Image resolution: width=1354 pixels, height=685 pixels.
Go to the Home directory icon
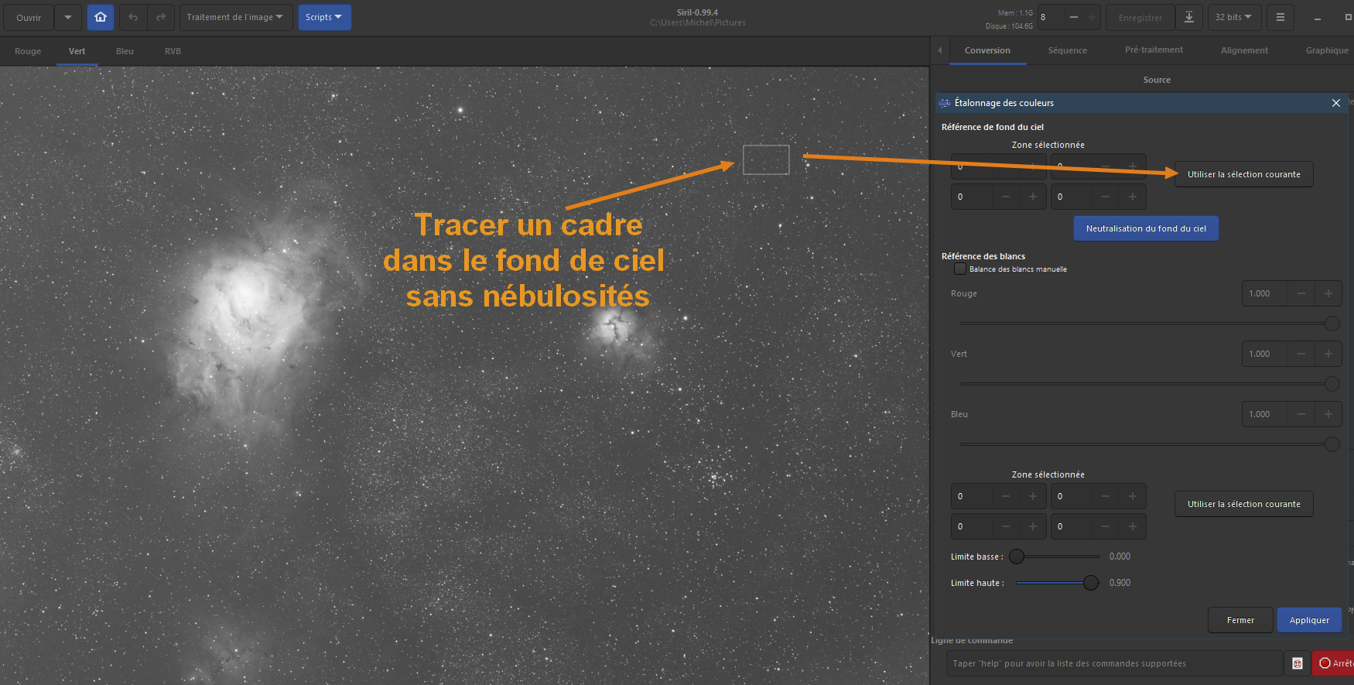pos(101,17)
